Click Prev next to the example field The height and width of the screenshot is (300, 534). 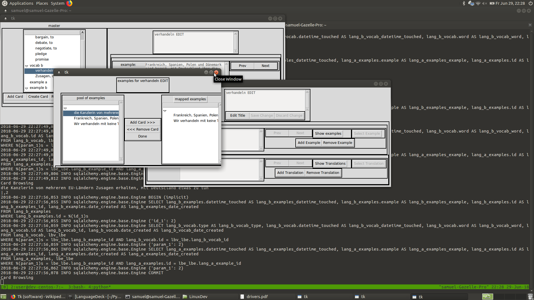(243, 66)
